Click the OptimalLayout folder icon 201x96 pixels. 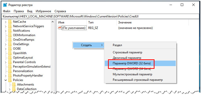point(10,58)
